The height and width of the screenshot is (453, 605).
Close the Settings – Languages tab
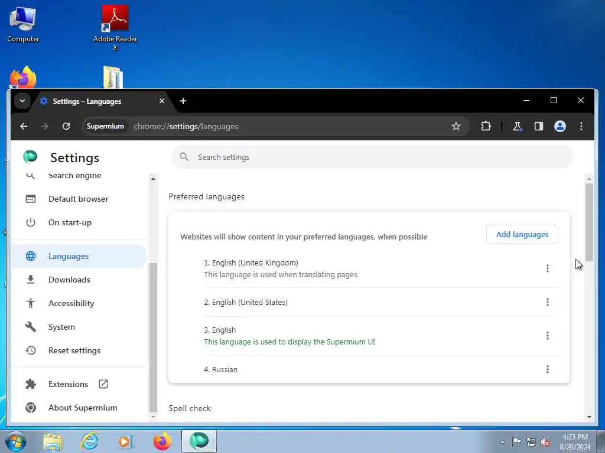point(162,101)
